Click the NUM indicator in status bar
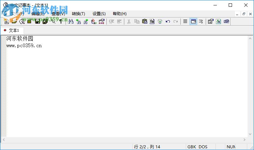 coord(231,147)
